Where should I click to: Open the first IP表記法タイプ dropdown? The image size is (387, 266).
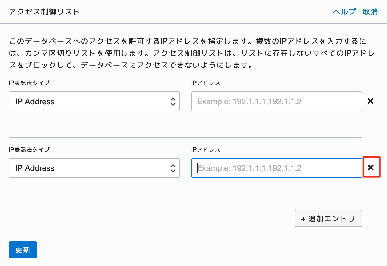(x=94, y=101)
